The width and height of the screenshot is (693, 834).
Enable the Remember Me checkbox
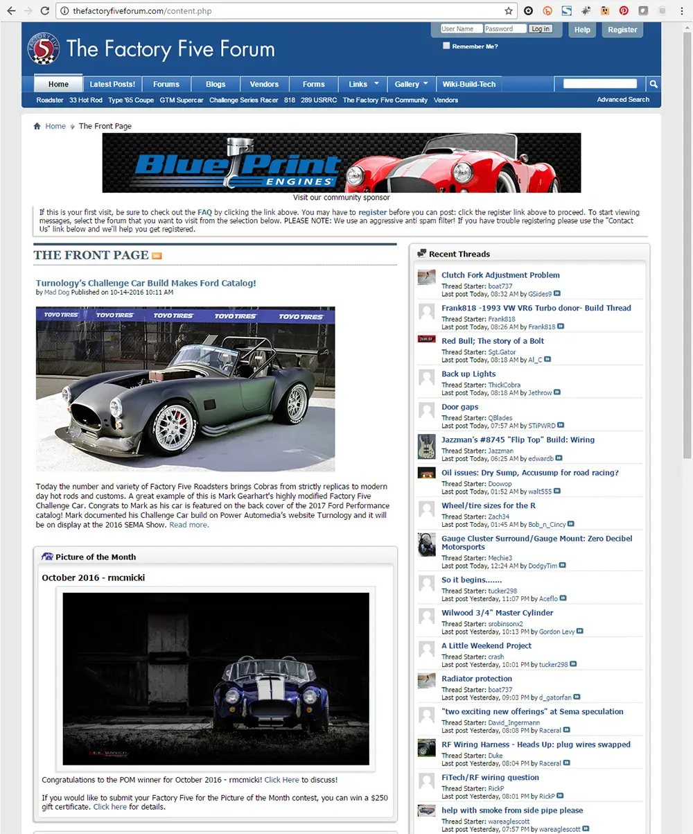pyautogui.click(x=446, y=45)
